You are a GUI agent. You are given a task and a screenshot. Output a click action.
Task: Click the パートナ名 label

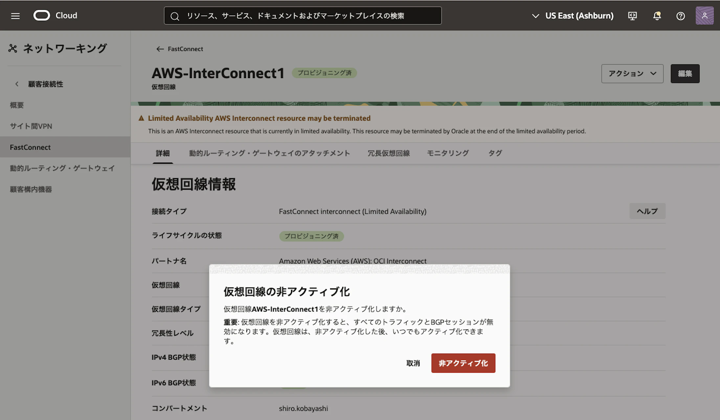click(169, 261)
